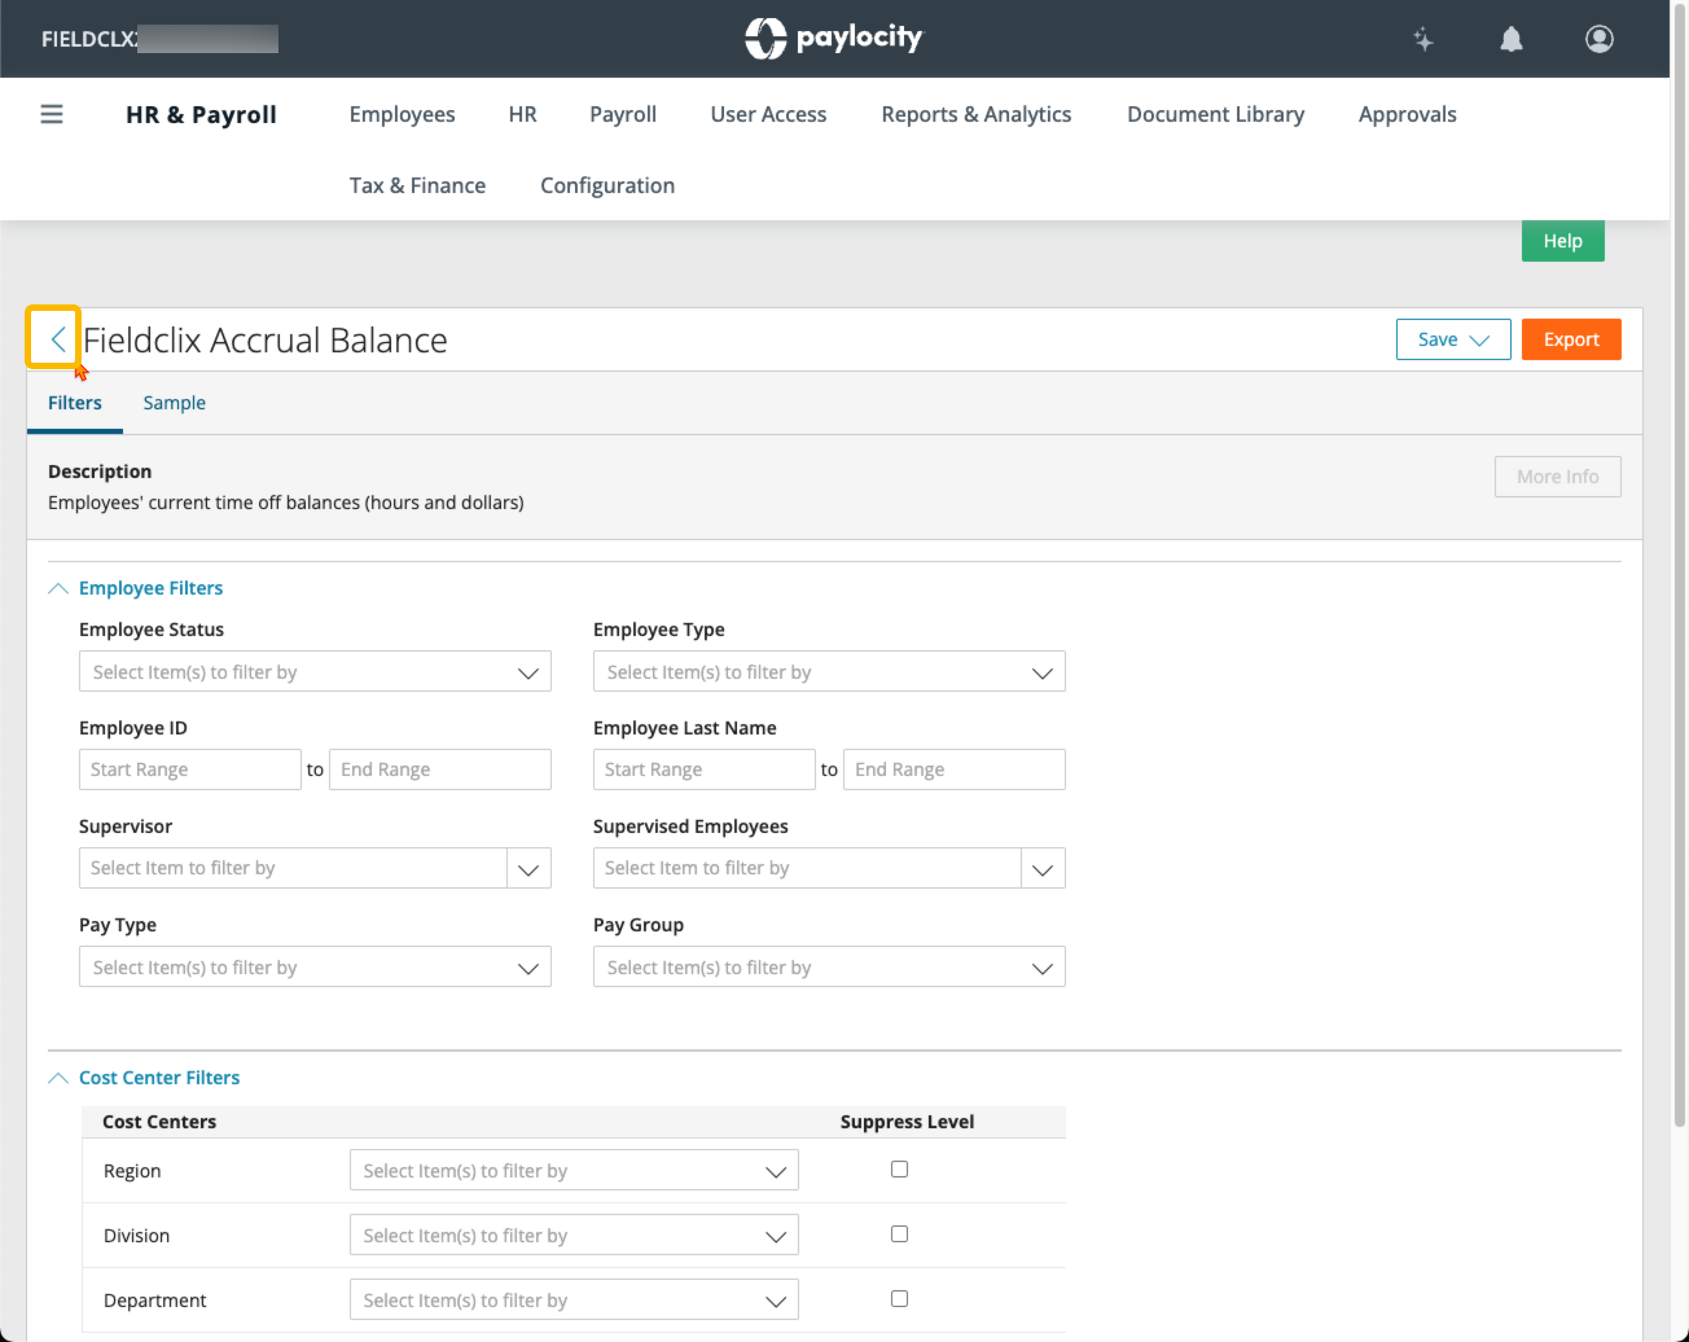Collapse the Employee Filters section chevron
The width and height of the screenshot is (1689, 1342).
pyautogui.click(x=58, y=588)
